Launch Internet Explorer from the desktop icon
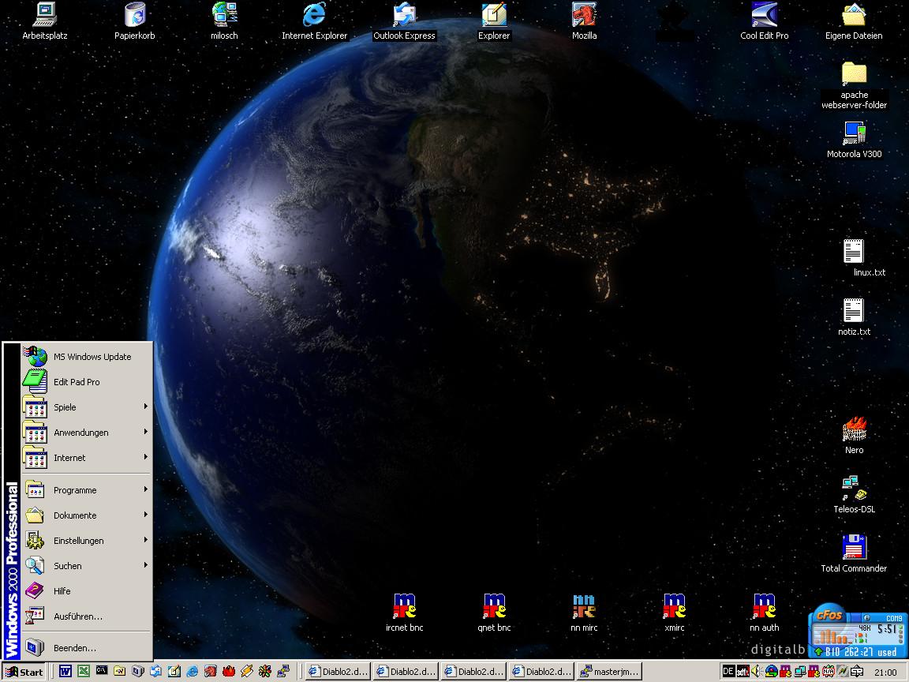909x682 pixels. [314, 22]
